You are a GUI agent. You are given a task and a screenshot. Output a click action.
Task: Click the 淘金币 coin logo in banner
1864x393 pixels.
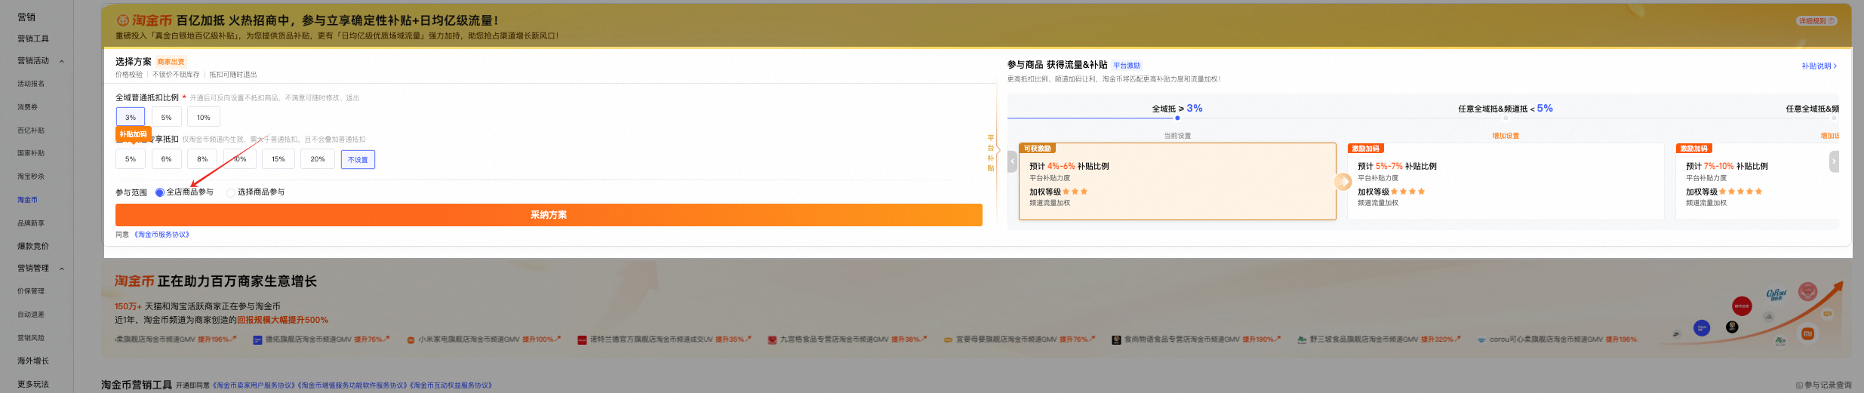pyautogui.click(x=122, y=20)
